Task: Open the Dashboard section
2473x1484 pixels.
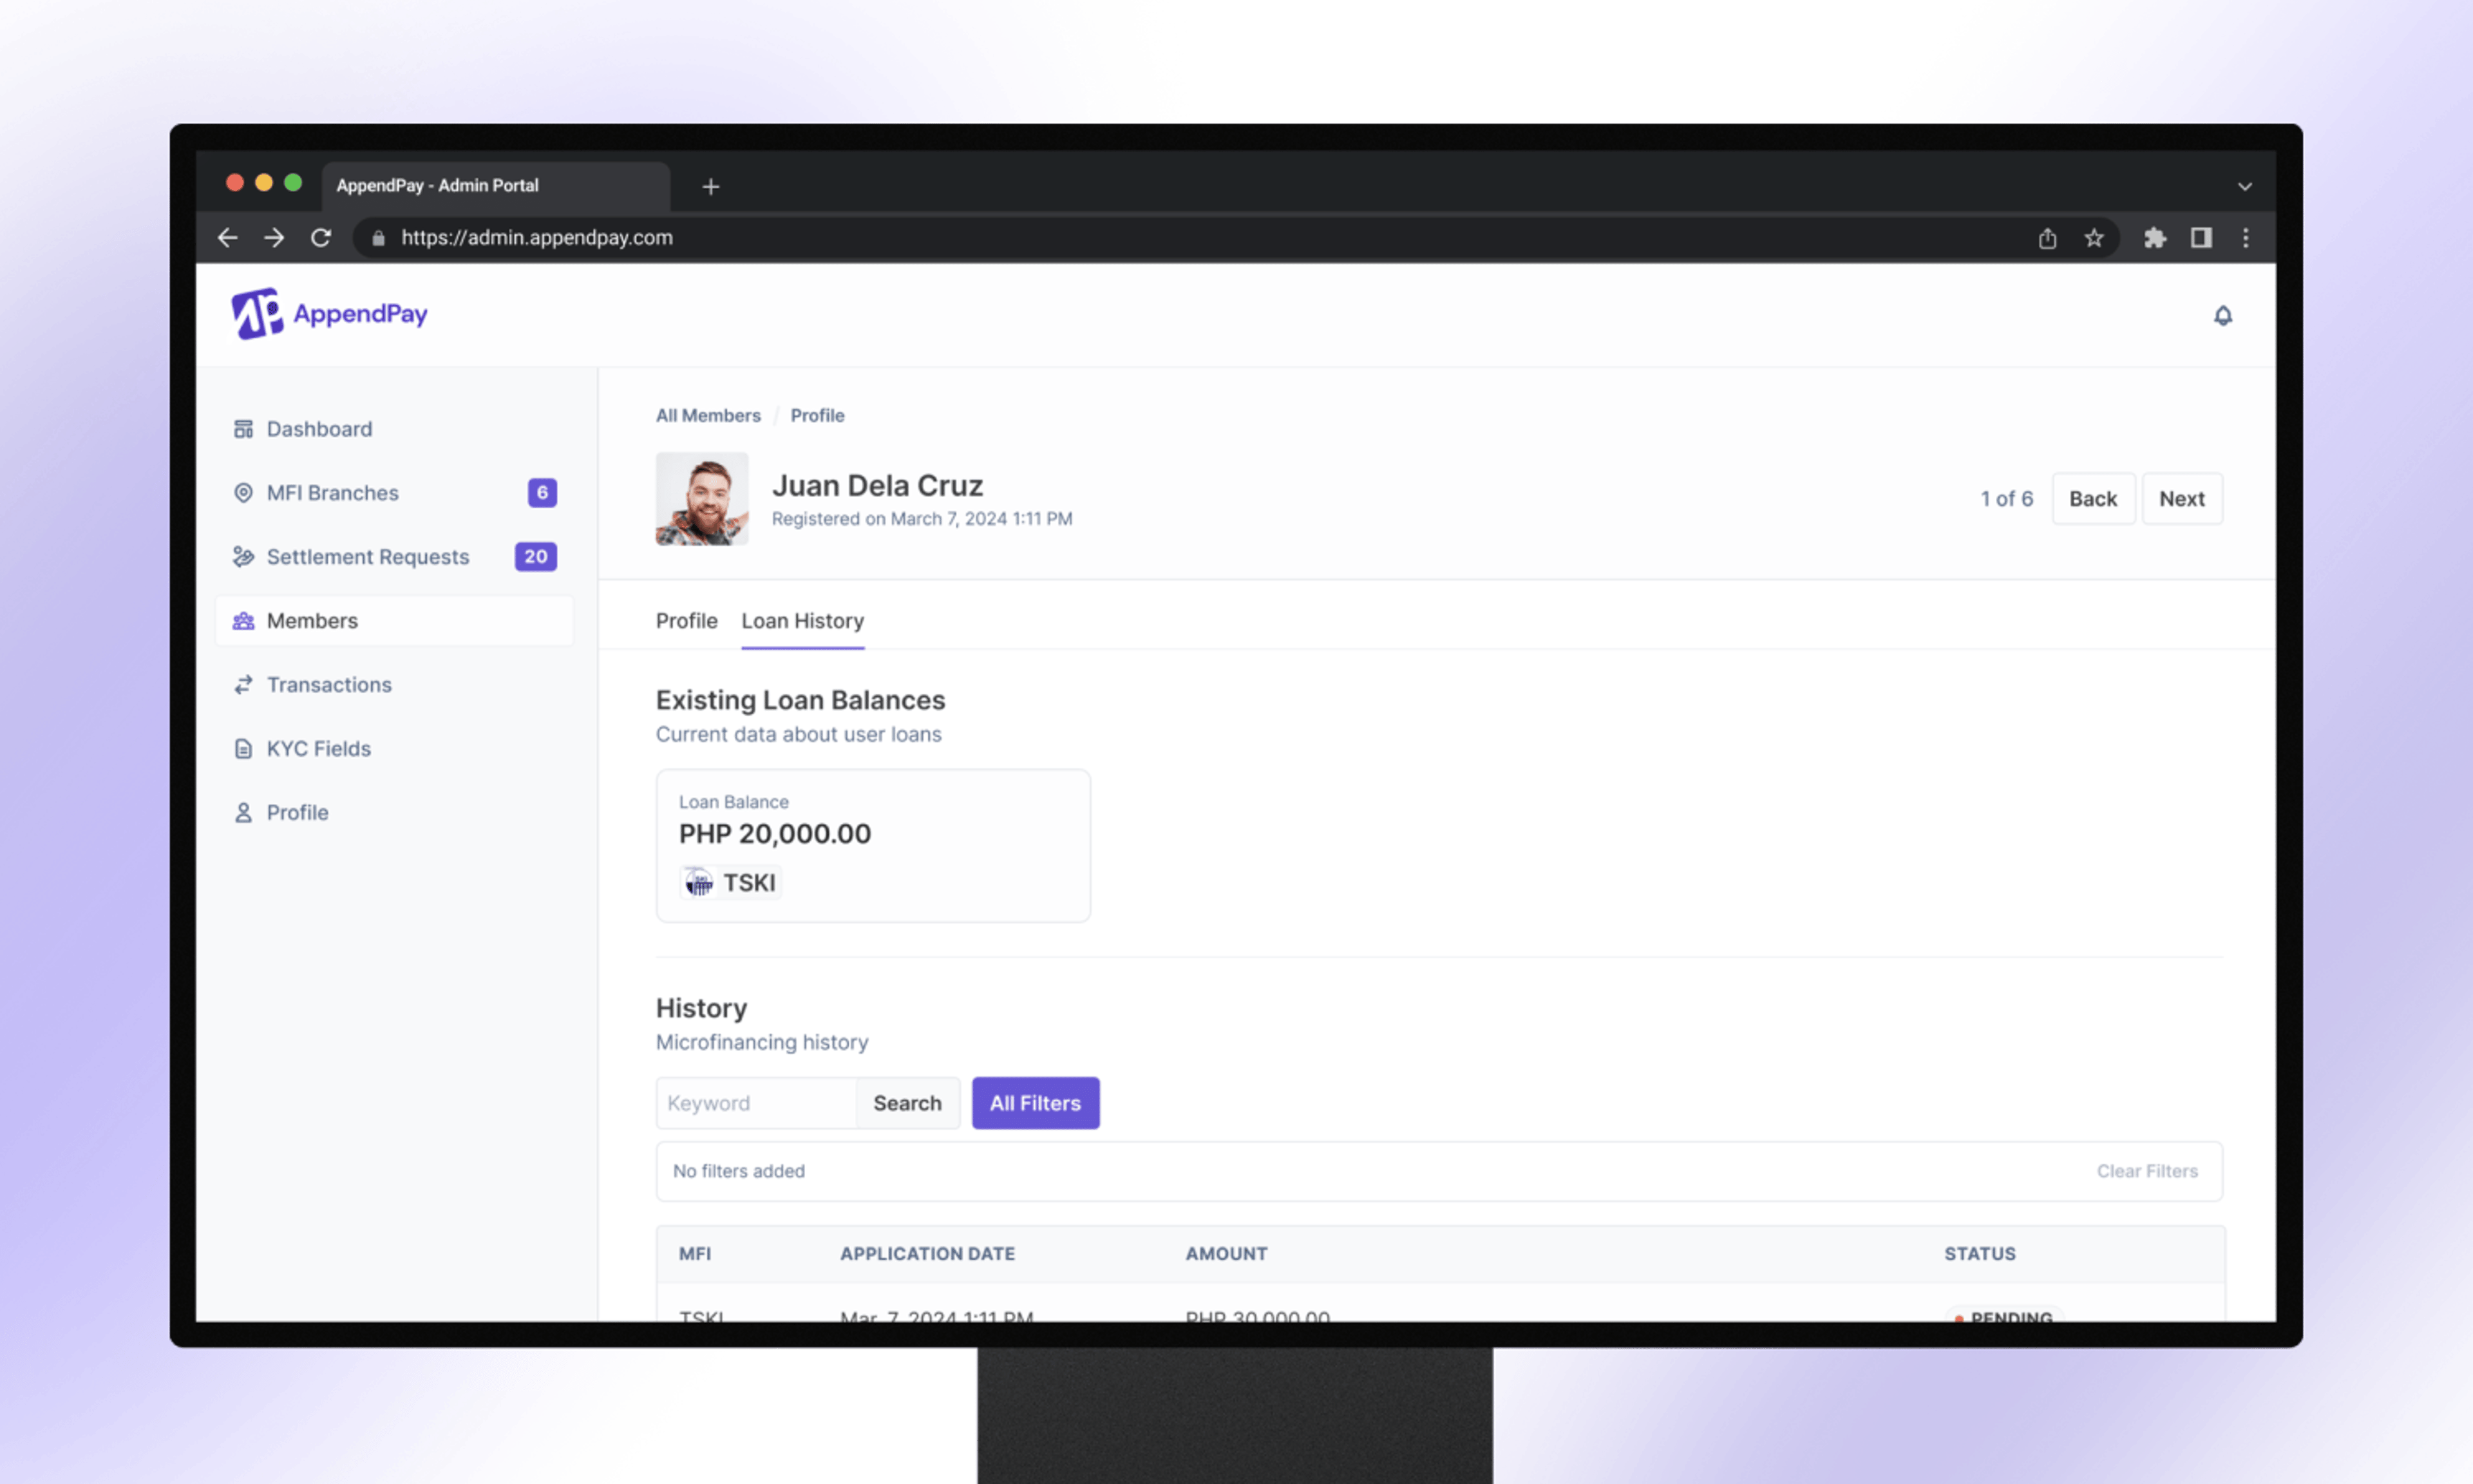Action: (x=318, y=428)
